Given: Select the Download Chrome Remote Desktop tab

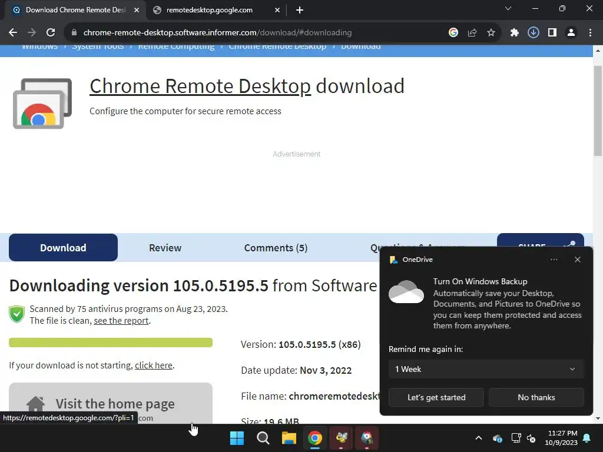Looking at the screenshot, I should coord(75,10).
